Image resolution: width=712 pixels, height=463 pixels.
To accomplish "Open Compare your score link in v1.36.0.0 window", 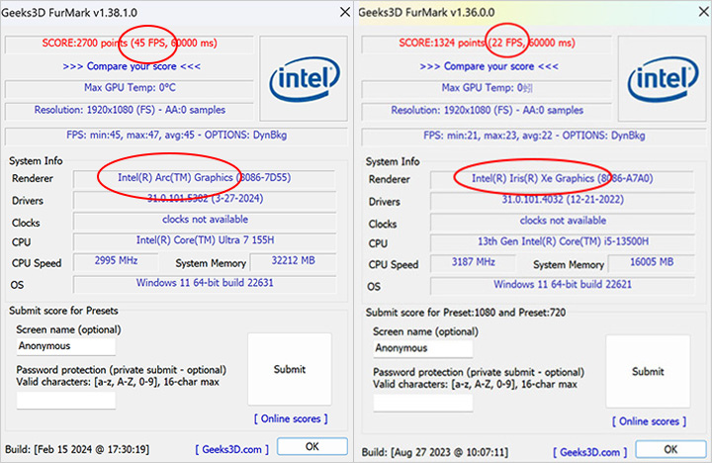I will coord(489,66).
